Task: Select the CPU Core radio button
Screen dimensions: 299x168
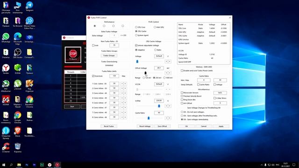Action: point(140,27)
